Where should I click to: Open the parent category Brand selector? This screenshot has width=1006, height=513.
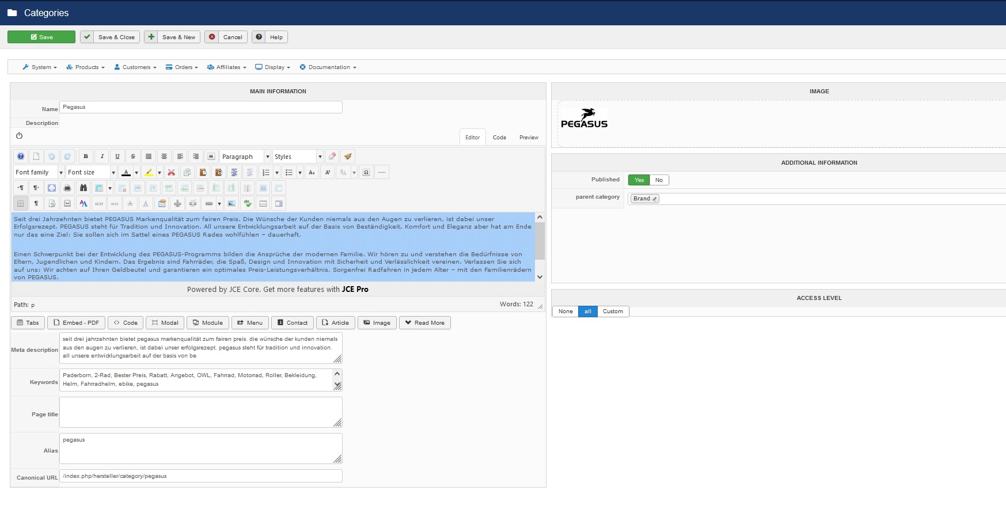[644, 199]
